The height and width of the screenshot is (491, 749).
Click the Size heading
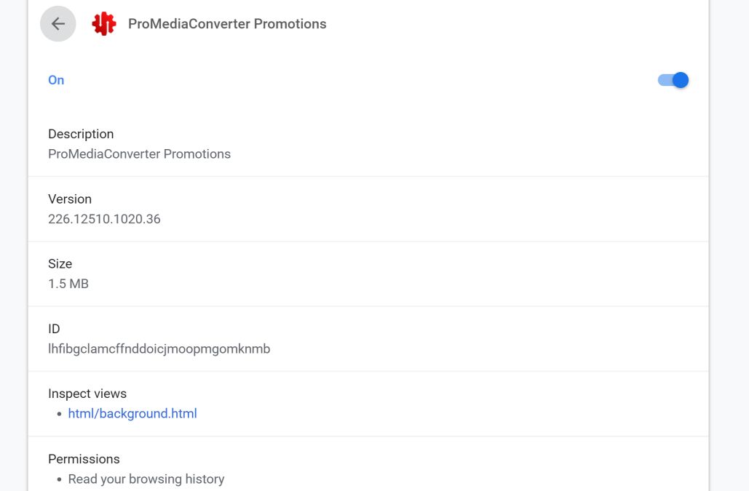[60, 263]
